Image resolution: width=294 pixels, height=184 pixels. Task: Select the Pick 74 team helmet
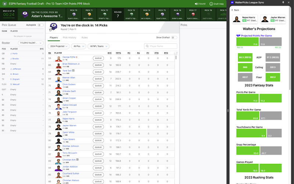click(147, 14)
